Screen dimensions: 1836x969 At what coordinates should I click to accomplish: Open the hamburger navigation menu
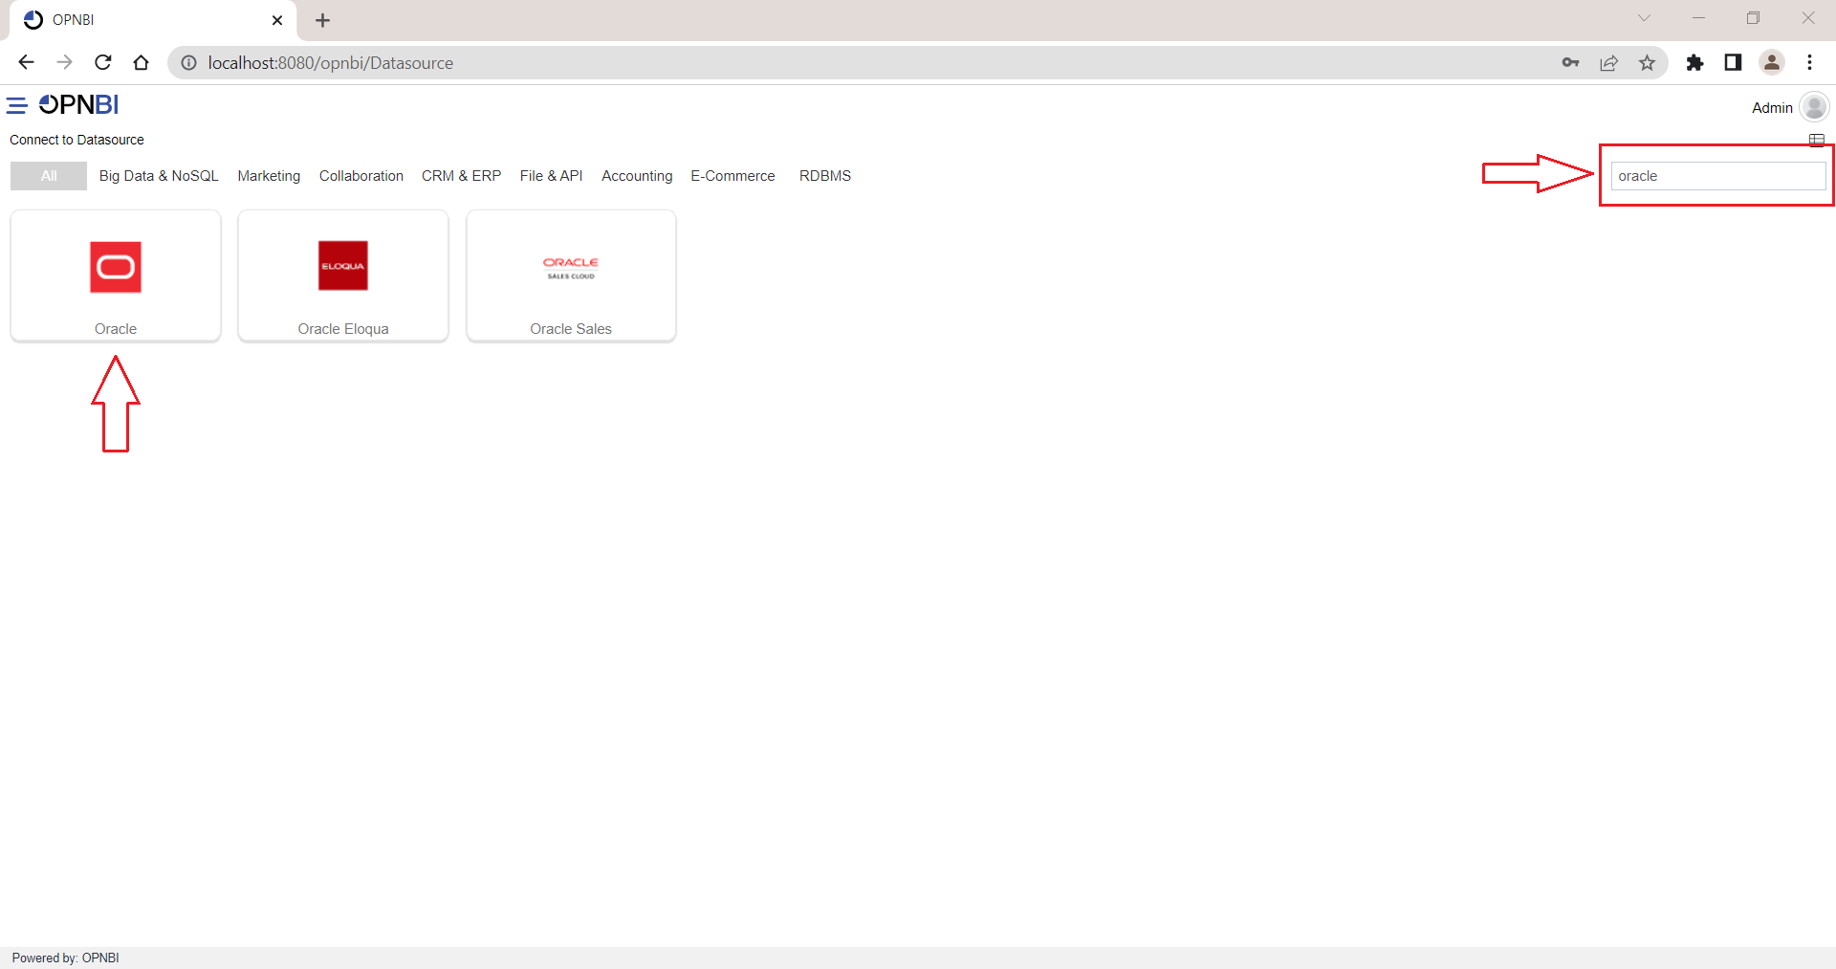click(16, 105)
